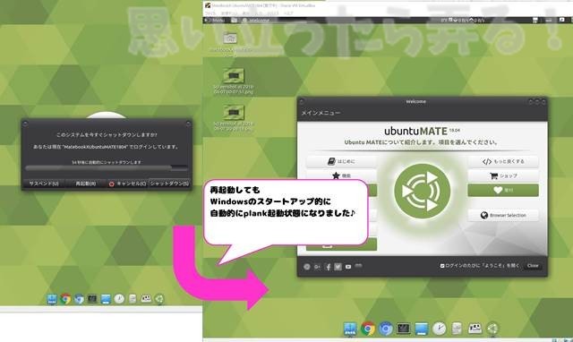Open the ショップ cart button

[503, 175]
